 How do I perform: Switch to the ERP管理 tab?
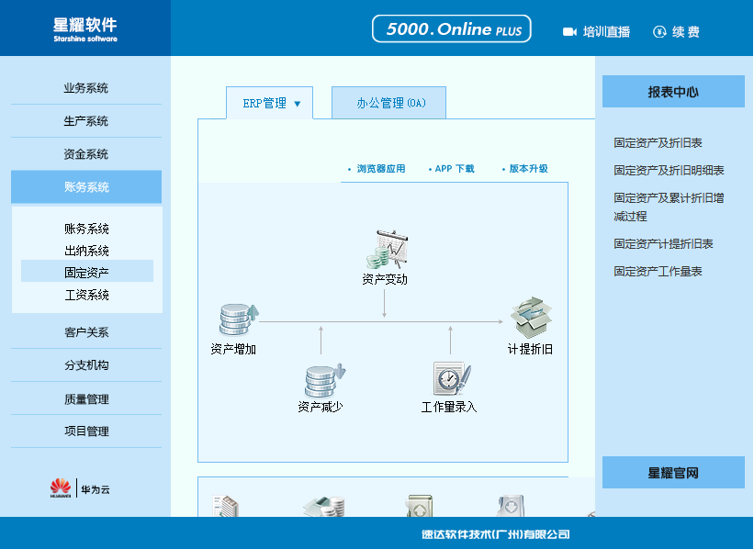click(x=270, y=103)
